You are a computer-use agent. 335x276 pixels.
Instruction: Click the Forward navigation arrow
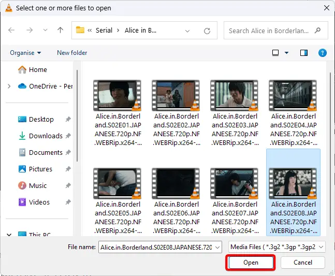(30, 30)
